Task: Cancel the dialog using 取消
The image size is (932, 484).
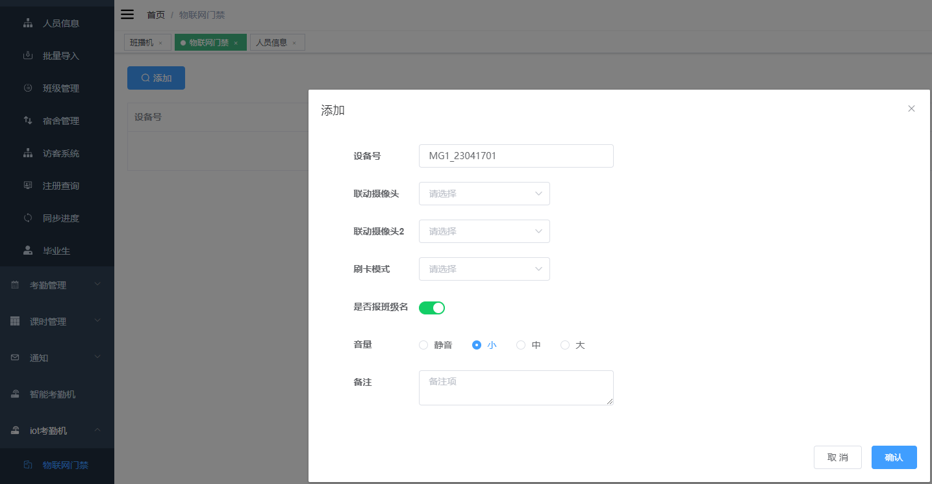Action: coord(838,457)
